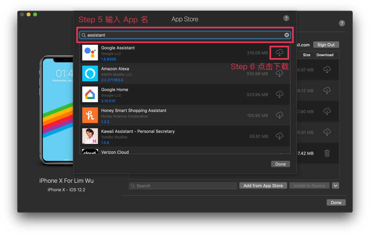
Task: Expand the dropdown next to Install to Device
Action: click(x=335, y=185)
